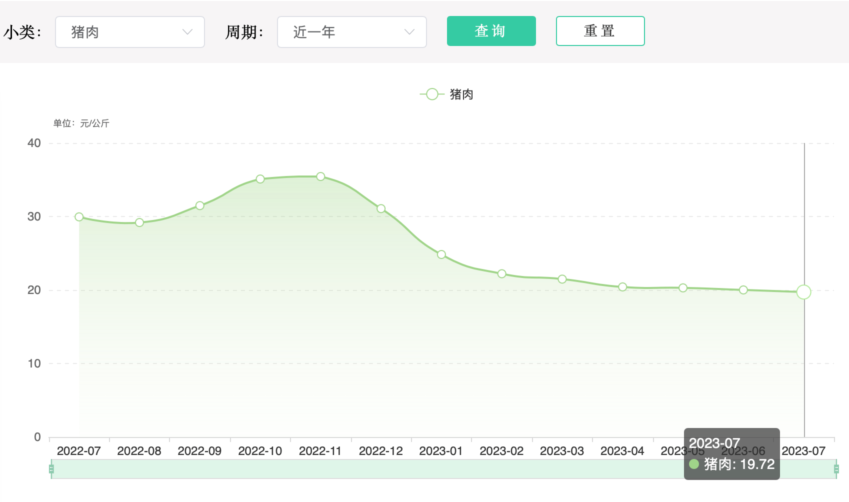
Task: Click the right handle of zoom slider
Action: click(836, 468)
